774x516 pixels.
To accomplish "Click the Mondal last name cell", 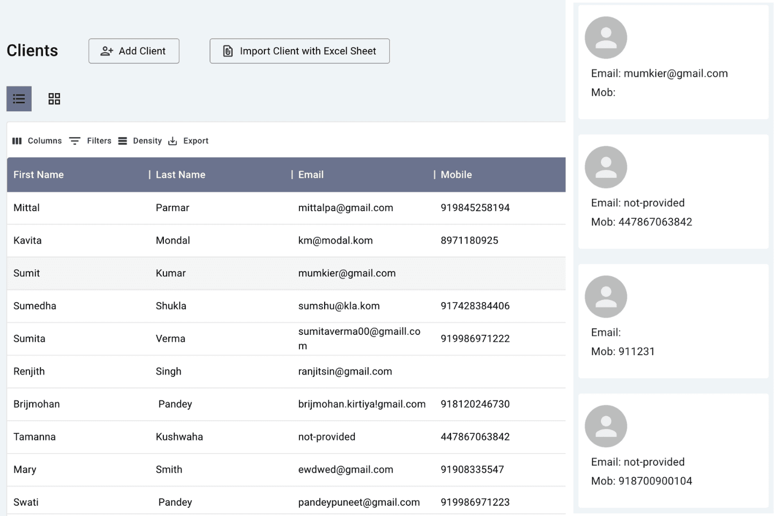I will 173,241.
